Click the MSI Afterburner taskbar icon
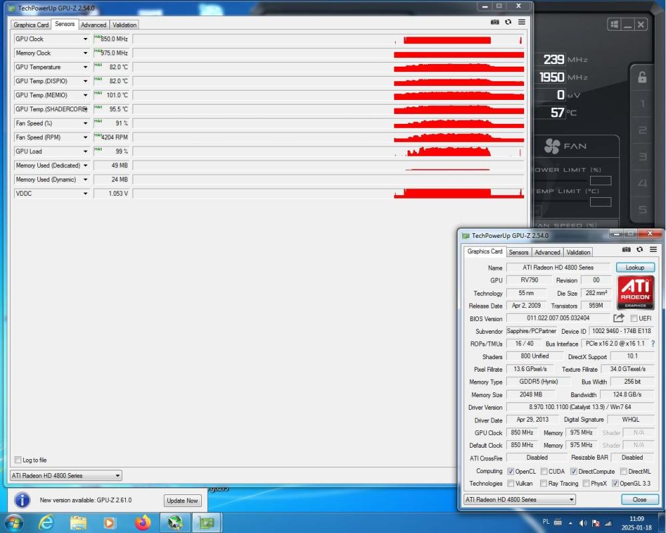The height and width of the screenshot is (533, 666). click(175, 522)
